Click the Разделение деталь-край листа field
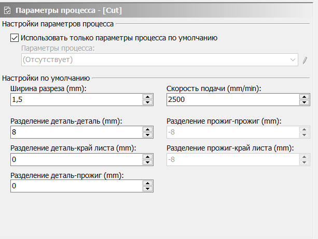The width and height of the screenshot is (318, 239). pyautogui.click(x=76, y=159)
